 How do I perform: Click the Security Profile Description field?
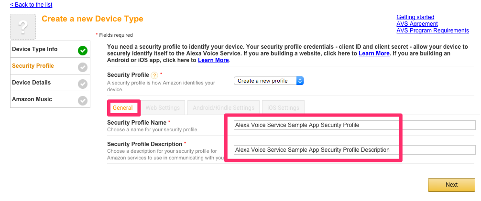pos(354,150)
